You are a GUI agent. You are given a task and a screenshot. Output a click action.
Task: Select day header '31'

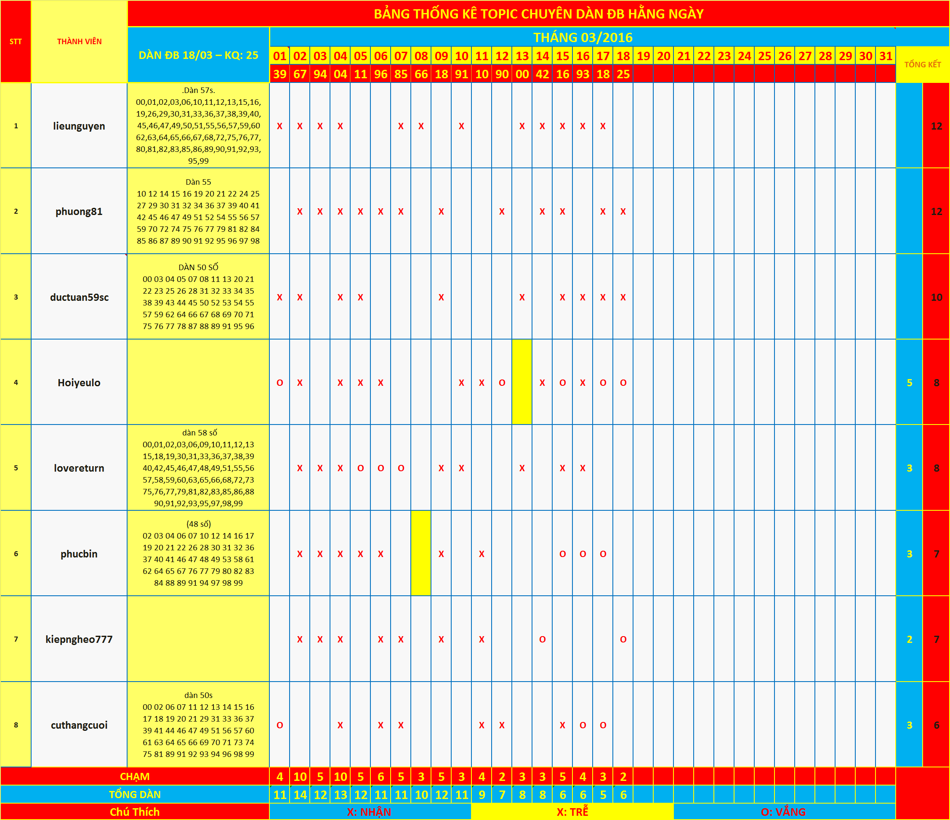pos(886,56)
